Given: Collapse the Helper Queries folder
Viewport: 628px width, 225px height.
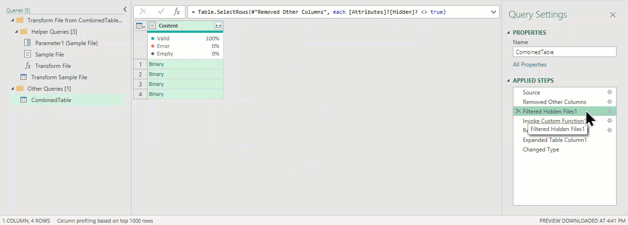Looking at the screenshot, I should 17,32.
